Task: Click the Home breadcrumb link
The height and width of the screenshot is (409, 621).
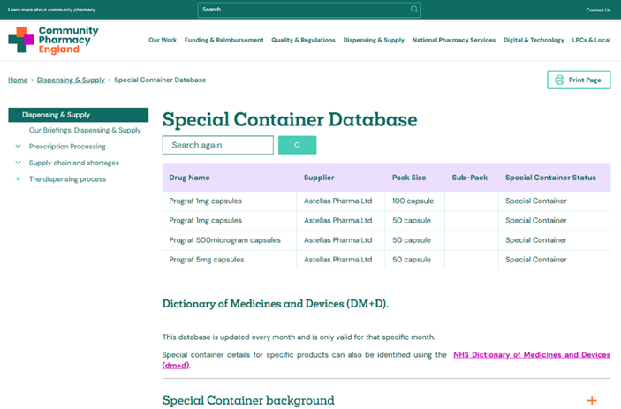Action: pos(18,80)
